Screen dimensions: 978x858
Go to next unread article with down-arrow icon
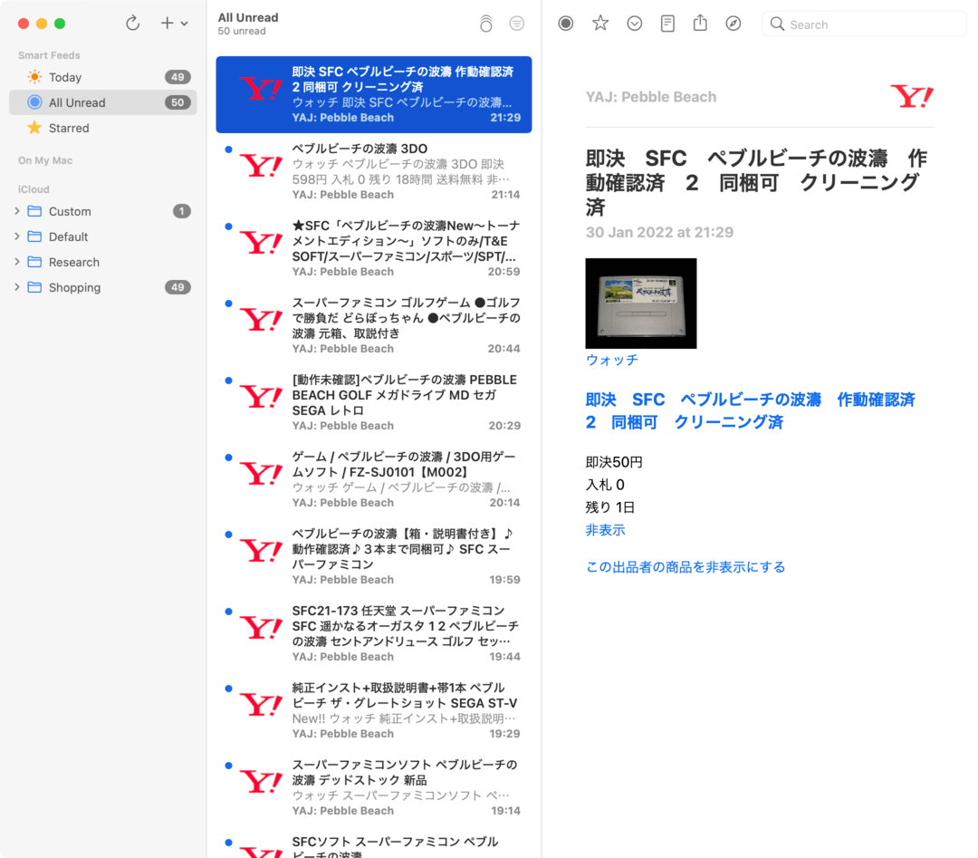[635, 24]
